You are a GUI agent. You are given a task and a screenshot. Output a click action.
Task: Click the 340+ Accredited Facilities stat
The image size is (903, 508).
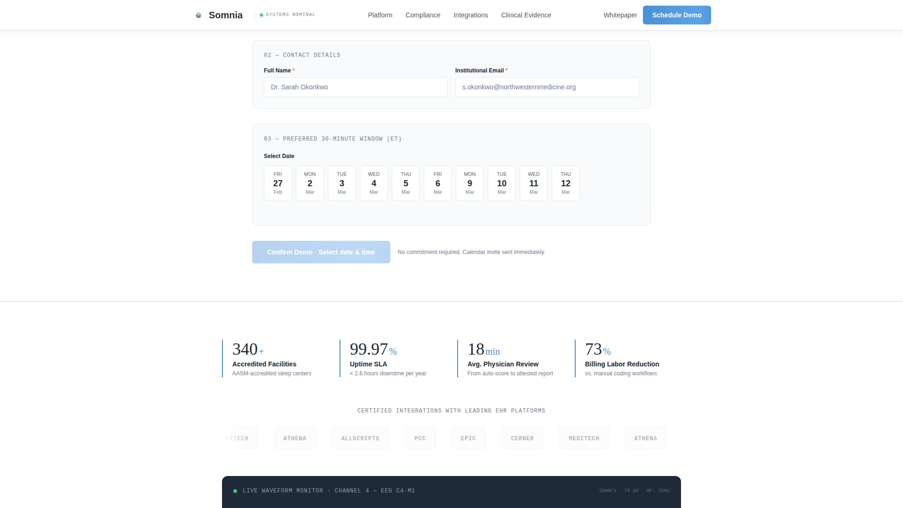pyautogui.click(x=275, y=358)
